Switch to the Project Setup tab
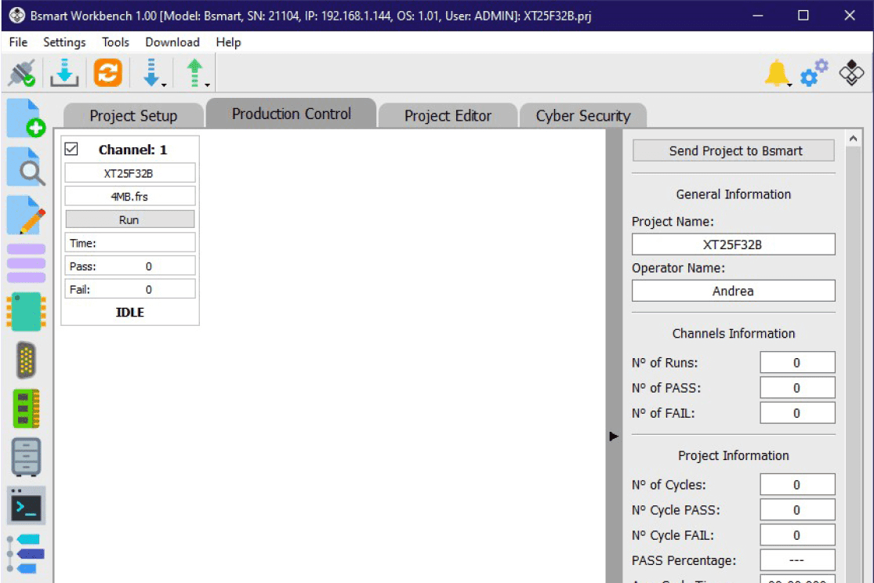 pyautogui.click(x=133, y=116)
